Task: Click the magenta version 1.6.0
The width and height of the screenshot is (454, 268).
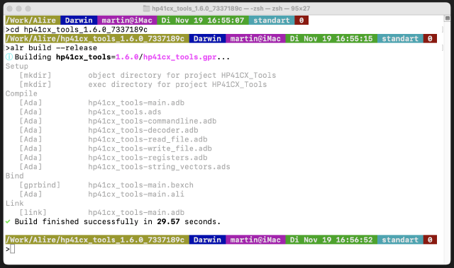Action: coord(127,57)
